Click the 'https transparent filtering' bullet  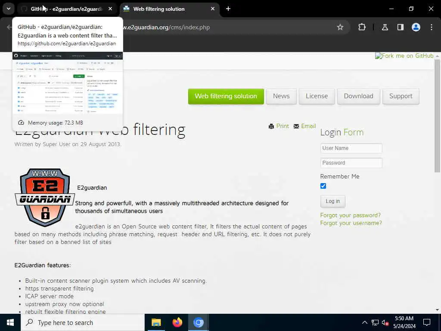click(59, 288)
